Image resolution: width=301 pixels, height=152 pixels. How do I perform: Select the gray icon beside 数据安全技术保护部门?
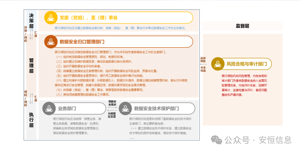point(125,108)
